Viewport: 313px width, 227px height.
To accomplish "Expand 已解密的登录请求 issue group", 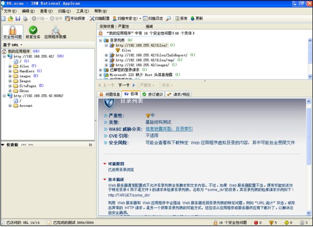I will click(101, 70).
